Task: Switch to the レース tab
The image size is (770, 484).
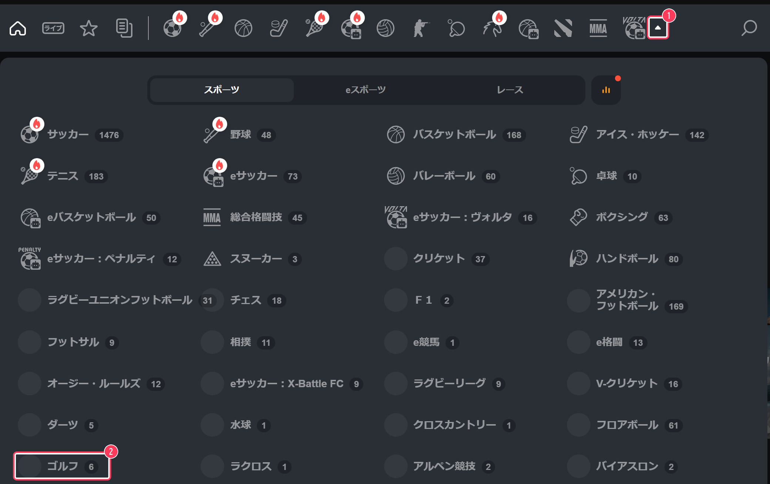Action: click(510, 90)
